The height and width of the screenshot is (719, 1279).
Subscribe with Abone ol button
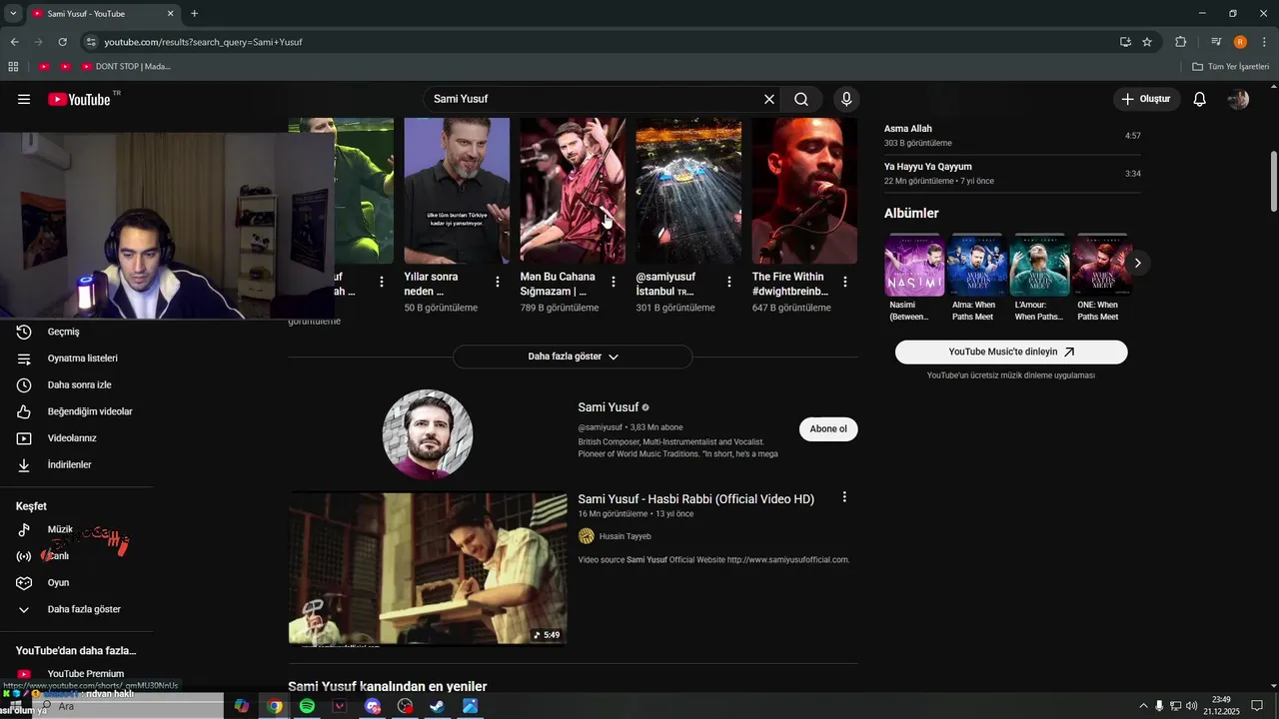coord(828,429)
